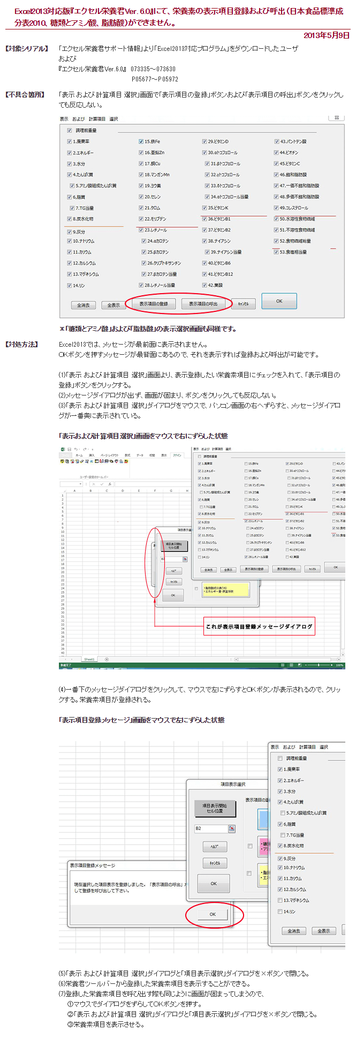This screenshot has height=1038, width=356.
Task: Click the yellow category box in the Excel screenshot
Action: pyautogui.click(x=226, y=589)
